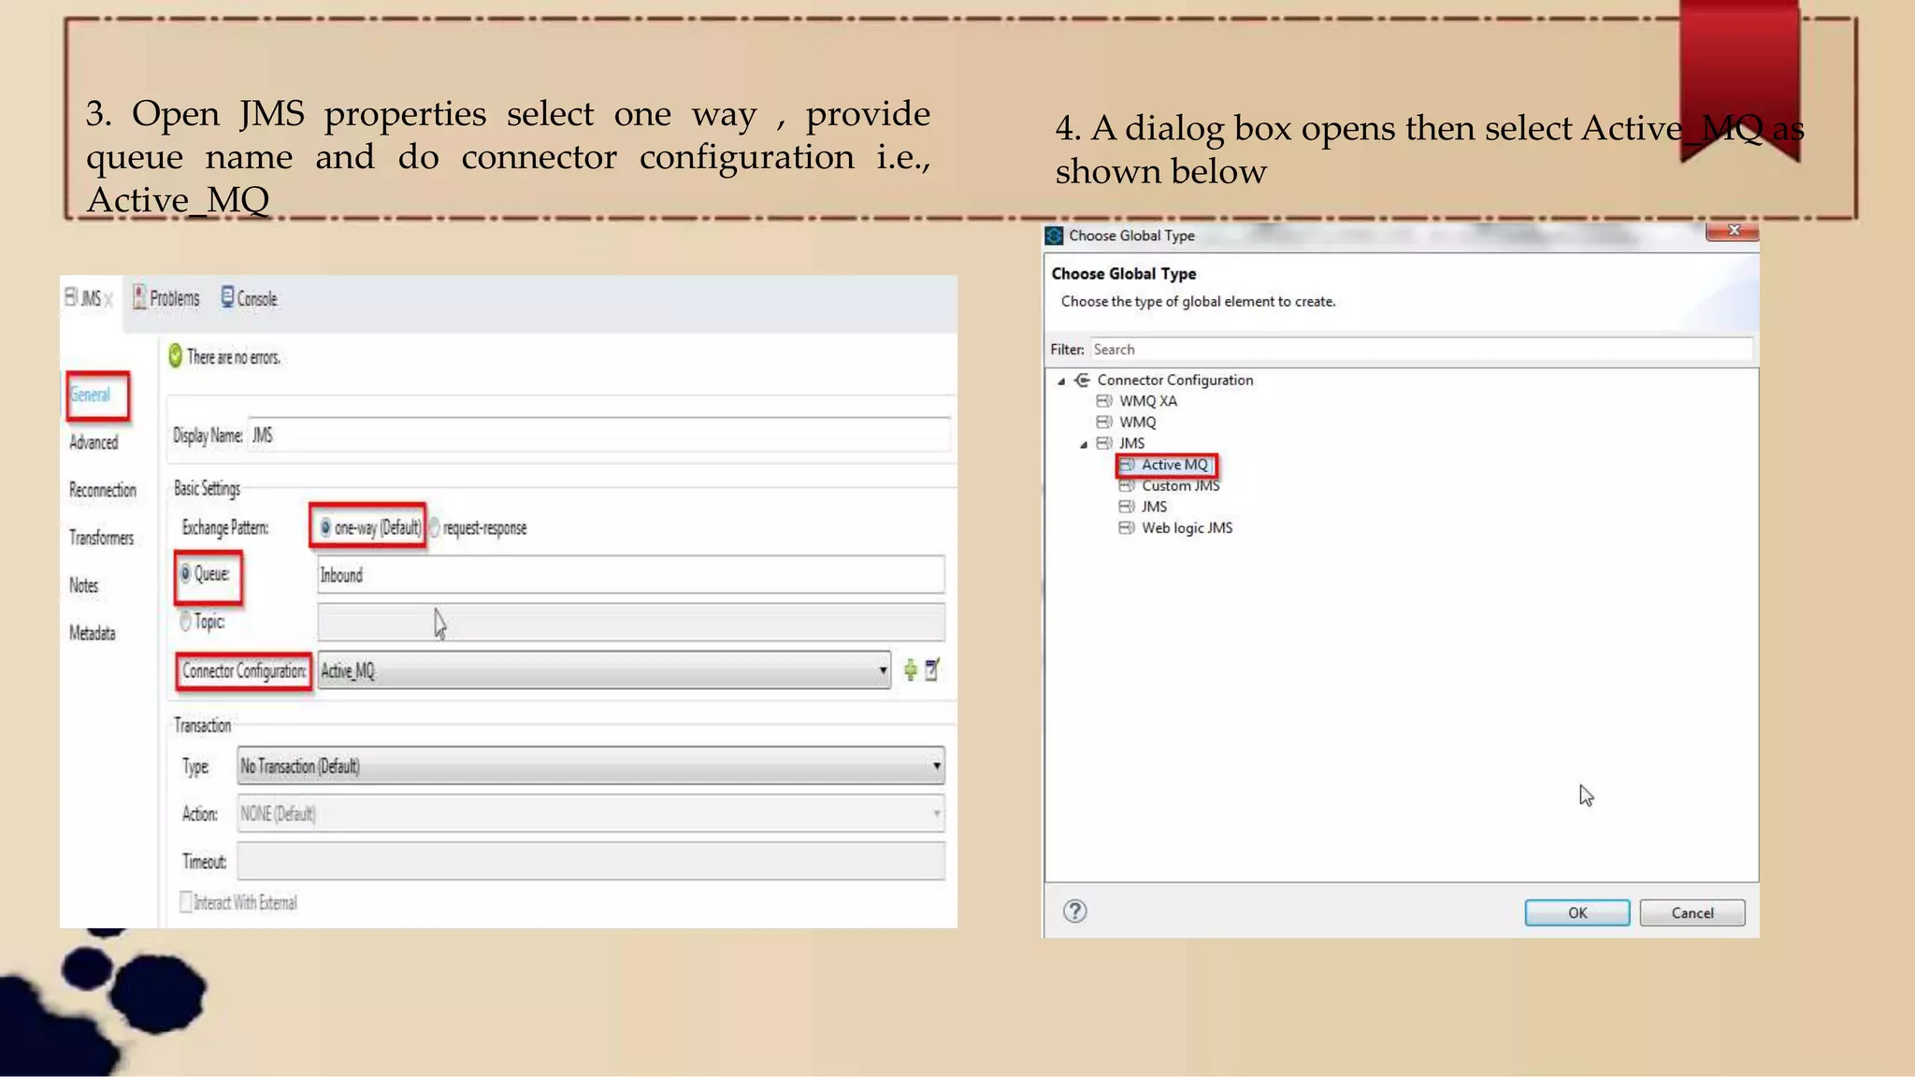This screenshot has height=1077, width=1915.
Task: Open the Metadata section
Action: click(x=93, y=633)
